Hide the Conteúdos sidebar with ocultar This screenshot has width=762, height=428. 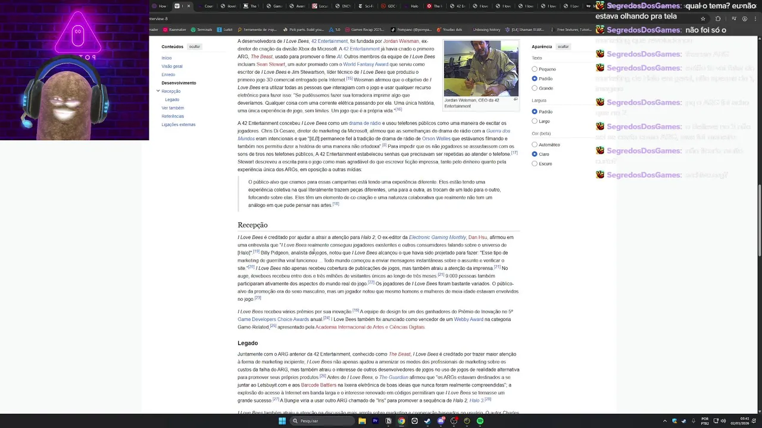(195, 46)
